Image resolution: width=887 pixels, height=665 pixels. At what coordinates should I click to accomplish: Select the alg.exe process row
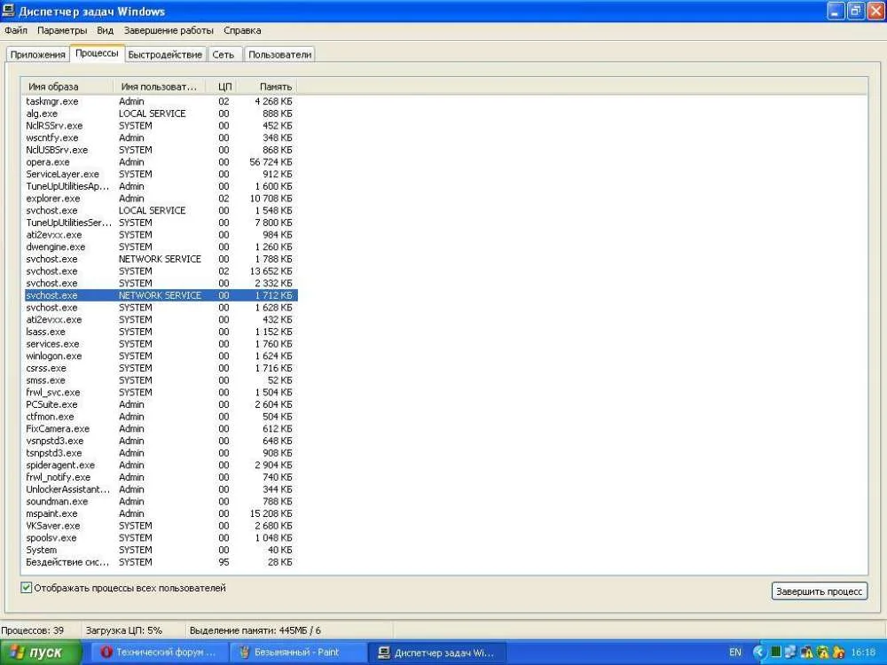161,113
